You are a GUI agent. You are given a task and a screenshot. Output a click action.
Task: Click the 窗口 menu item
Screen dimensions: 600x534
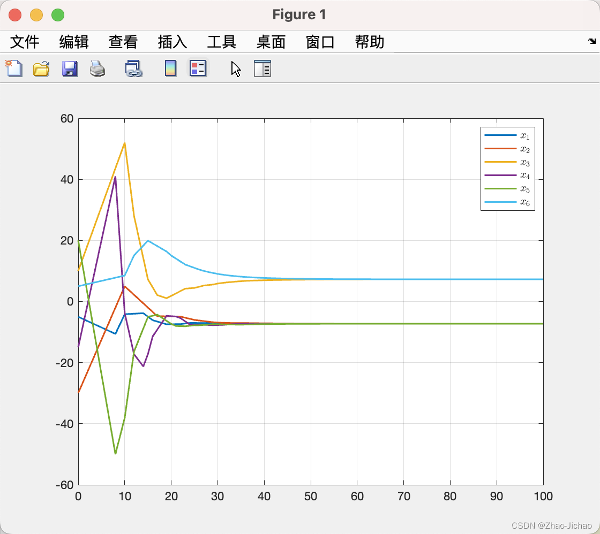click(x=320, y=42)
